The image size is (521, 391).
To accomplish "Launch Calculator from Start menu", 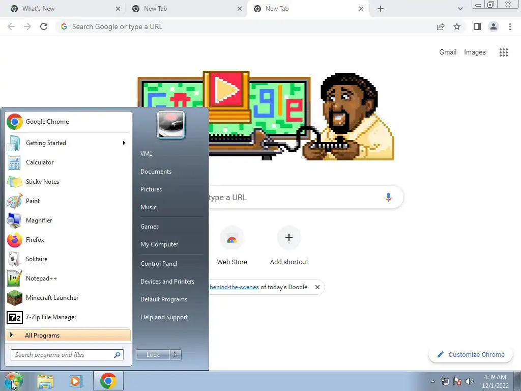I will (x=68, y=162).
